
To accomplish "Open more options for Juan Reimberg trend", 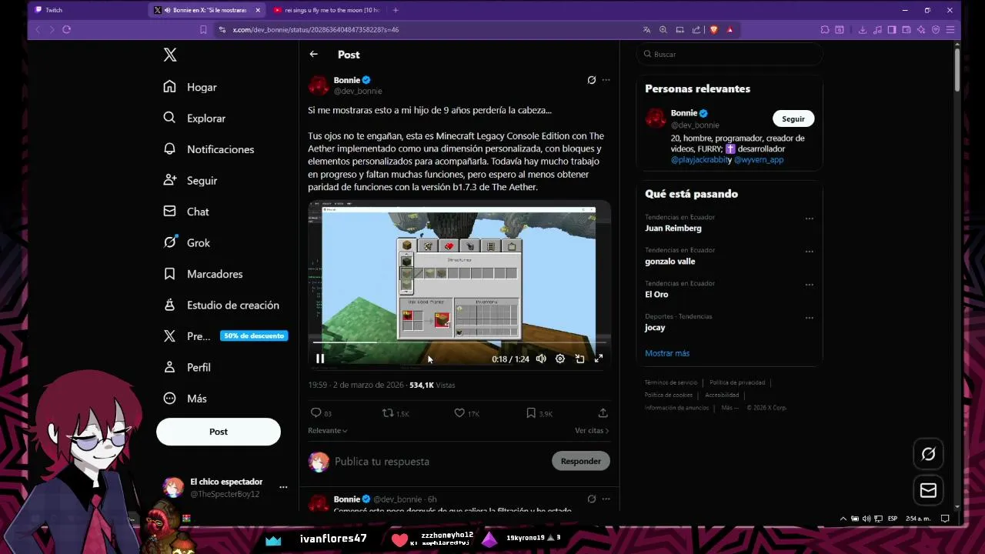I will coord(809,219).
